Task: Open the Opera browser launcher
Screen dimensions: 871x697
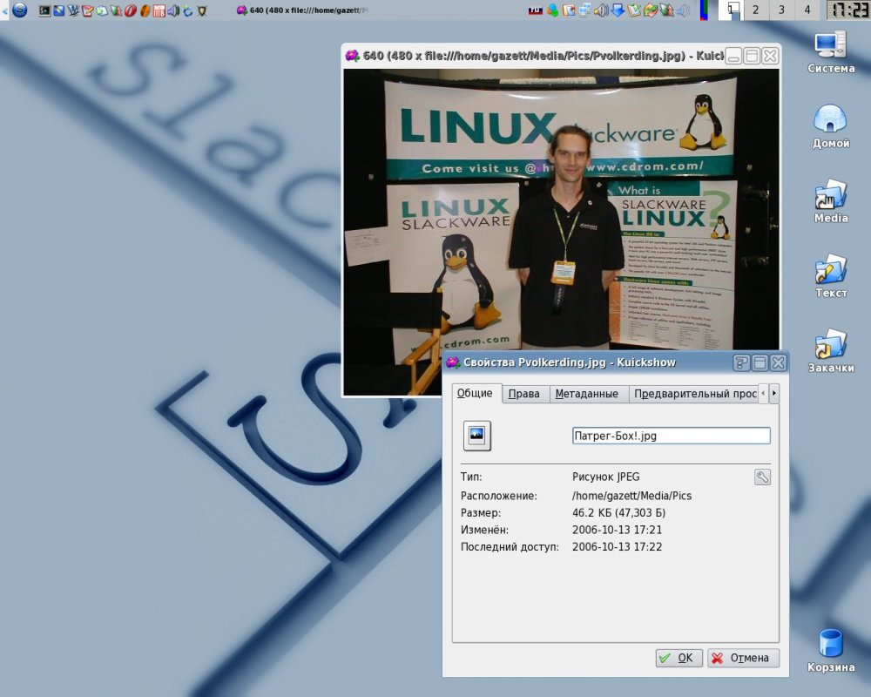Action: click(130, 10)
